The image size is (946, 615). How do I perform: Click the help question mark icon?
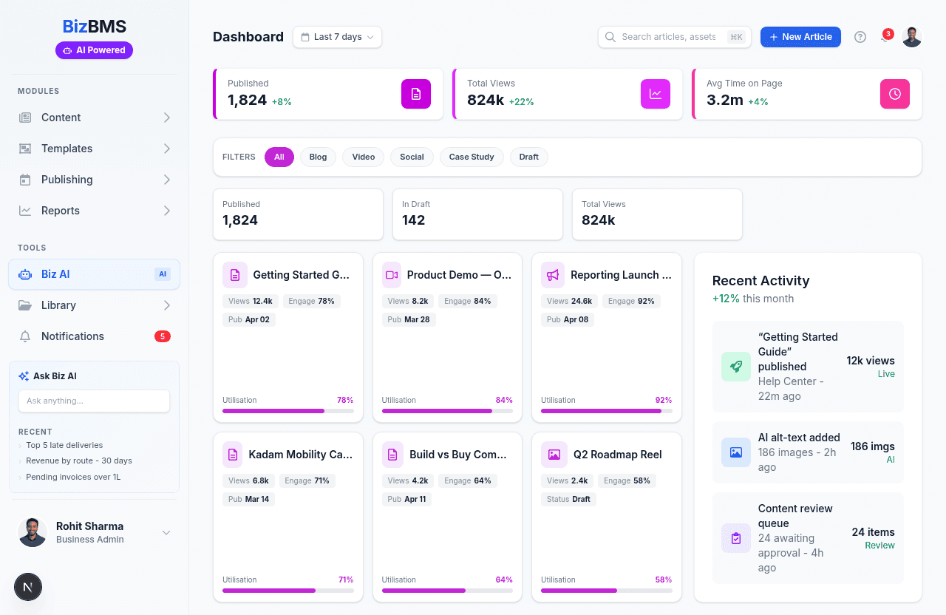[x=860, y=37]
